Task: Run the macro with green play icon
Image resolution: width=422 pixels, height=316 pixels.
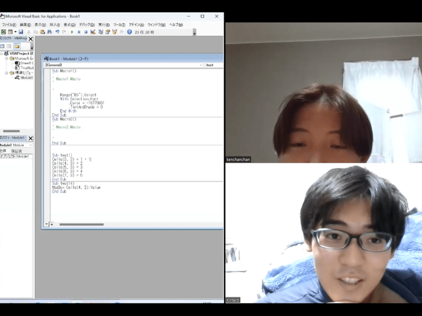Action: tap(72, 32)
